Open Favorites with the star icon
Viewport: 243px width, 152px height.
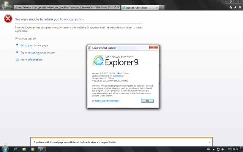[x=235, y=7]
